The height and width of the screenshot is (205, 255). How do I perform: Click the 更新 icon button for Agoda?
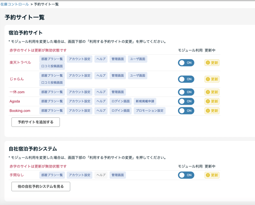pos(212,101)
